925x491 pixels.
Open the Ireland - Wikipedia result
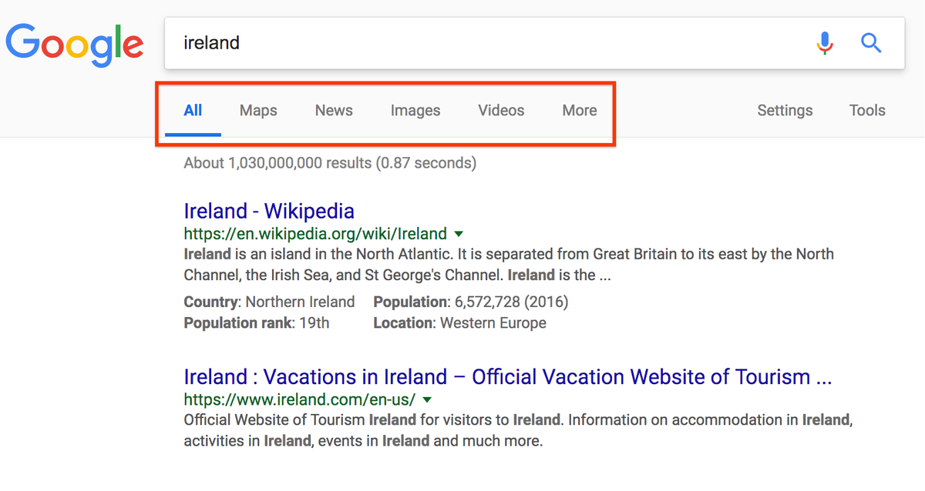pyautogui.click(x=269, y=211)
